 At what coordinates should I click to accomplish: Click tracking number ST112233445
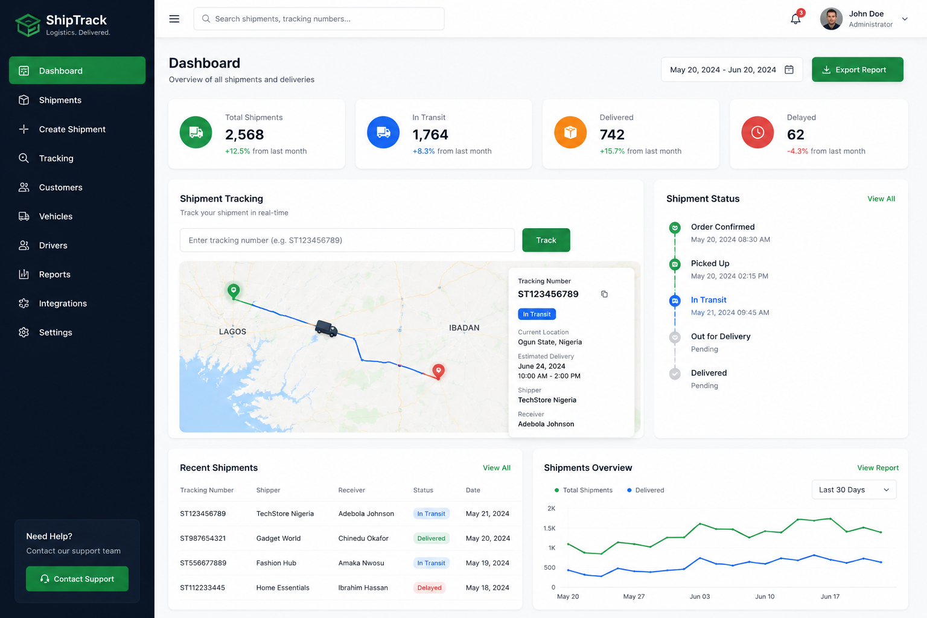point(202,587)
